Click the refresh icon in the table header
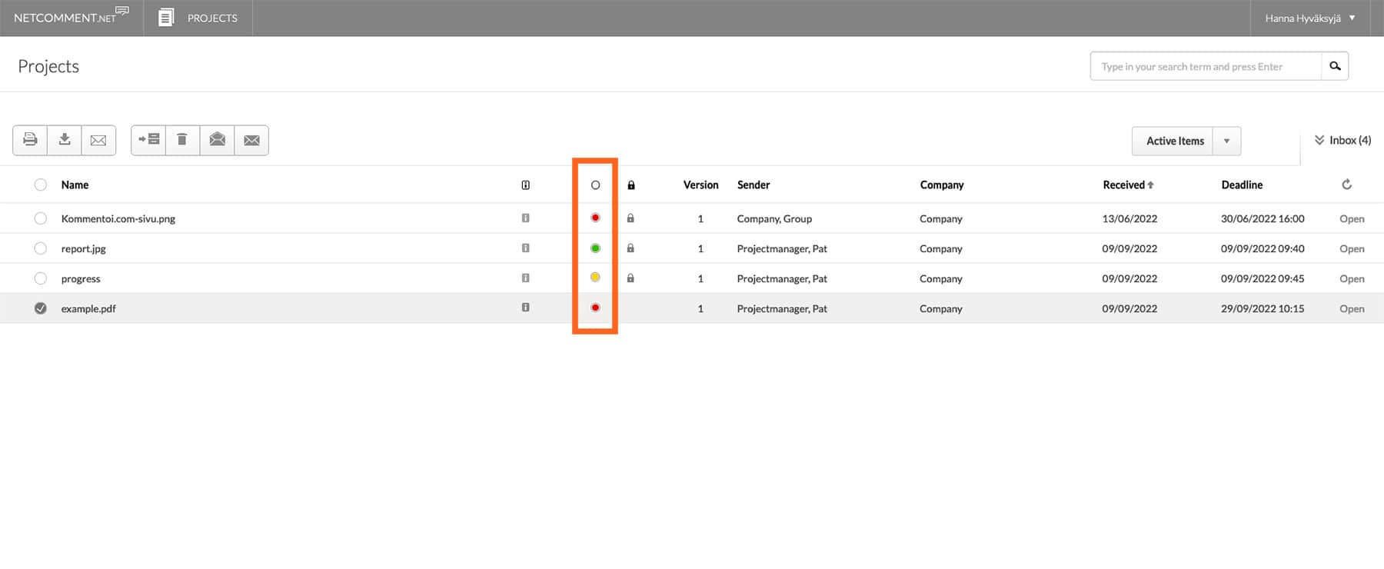Screen dimensions: 1384x569 pos(1346,185)
